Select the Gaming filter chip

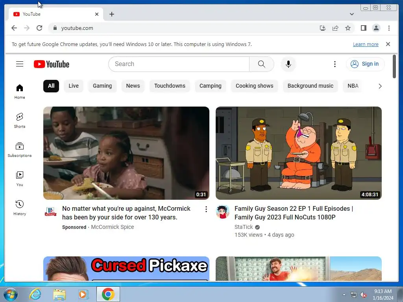[x=102, y=86]
